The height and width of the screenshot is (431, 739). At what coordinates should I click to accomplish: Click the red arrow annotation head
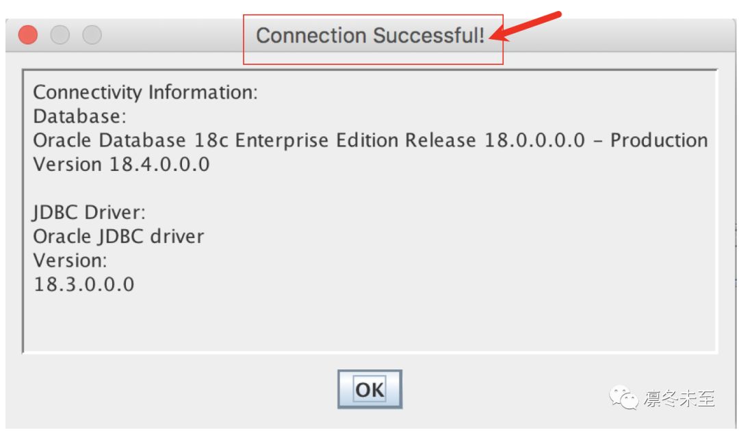point(500,34)
